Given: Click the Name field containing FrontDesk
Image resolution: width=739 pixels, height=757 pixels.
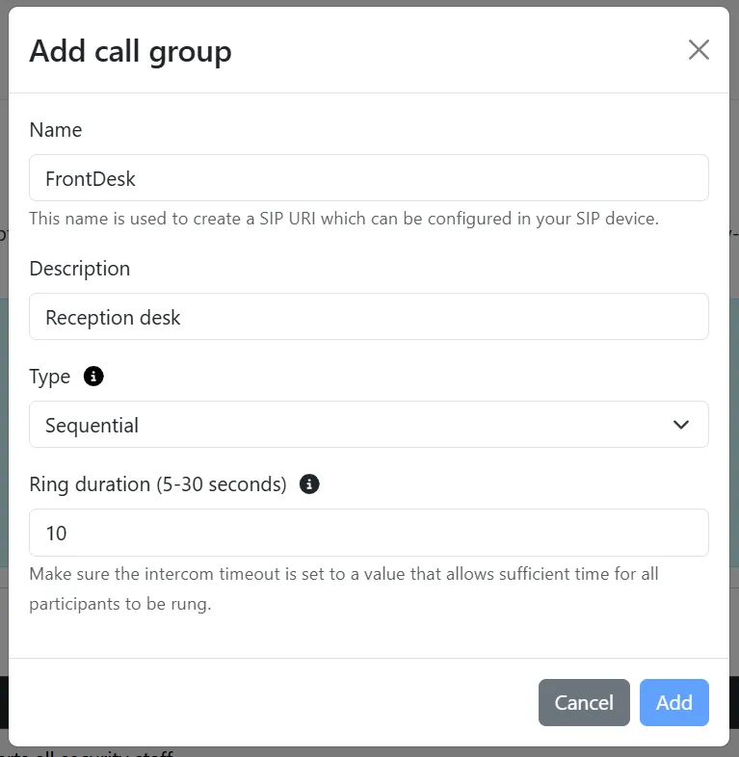Looking at the screenshot, I should (x=369, y=177).
